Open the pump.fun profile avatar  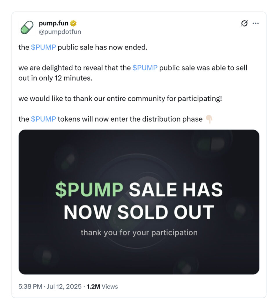(27, 27)
